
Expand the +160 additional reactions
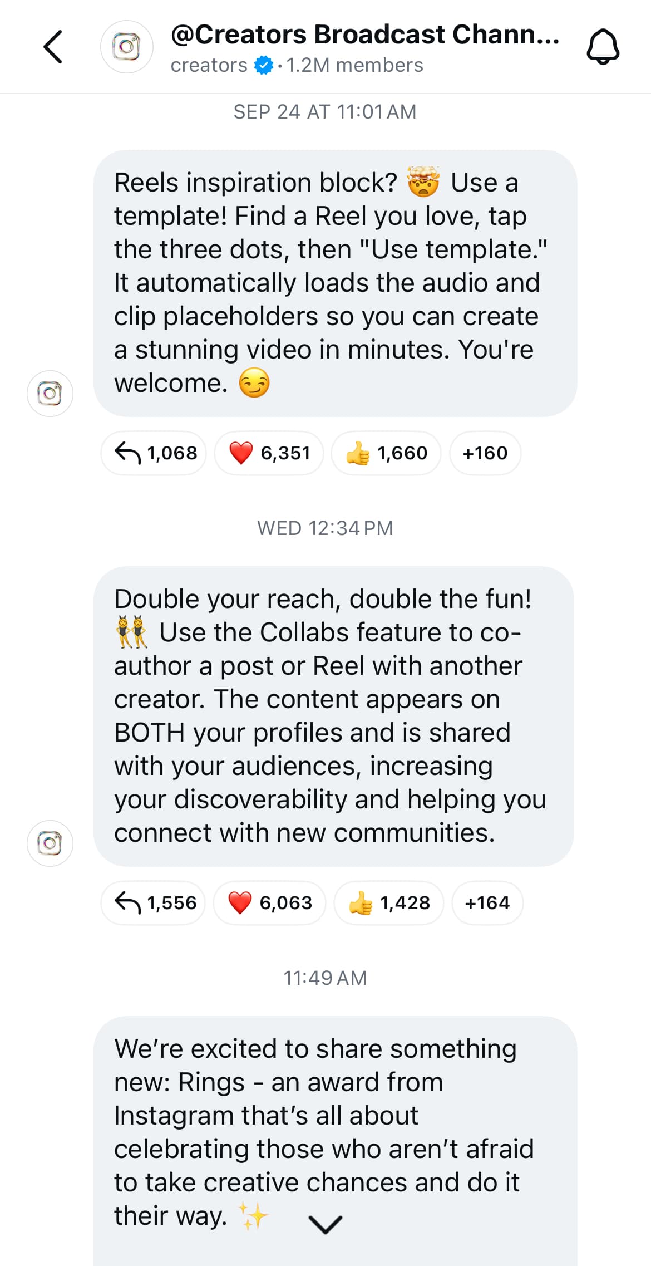tap(485, 453)
